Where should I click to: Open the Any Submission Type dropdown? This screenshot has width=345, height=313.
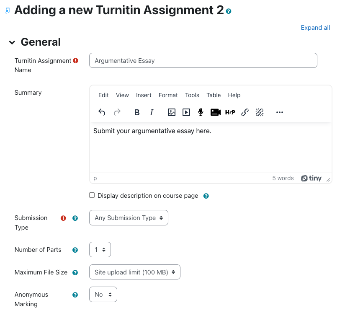click(129, 217)
